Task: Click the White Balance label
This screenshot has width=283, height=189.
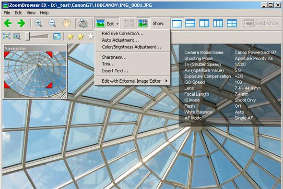Action: click(x=198, y=112)
